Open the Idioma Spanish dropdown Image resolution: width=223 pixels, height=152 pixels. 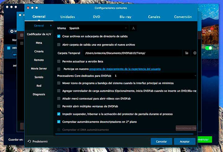pos(98,28)
